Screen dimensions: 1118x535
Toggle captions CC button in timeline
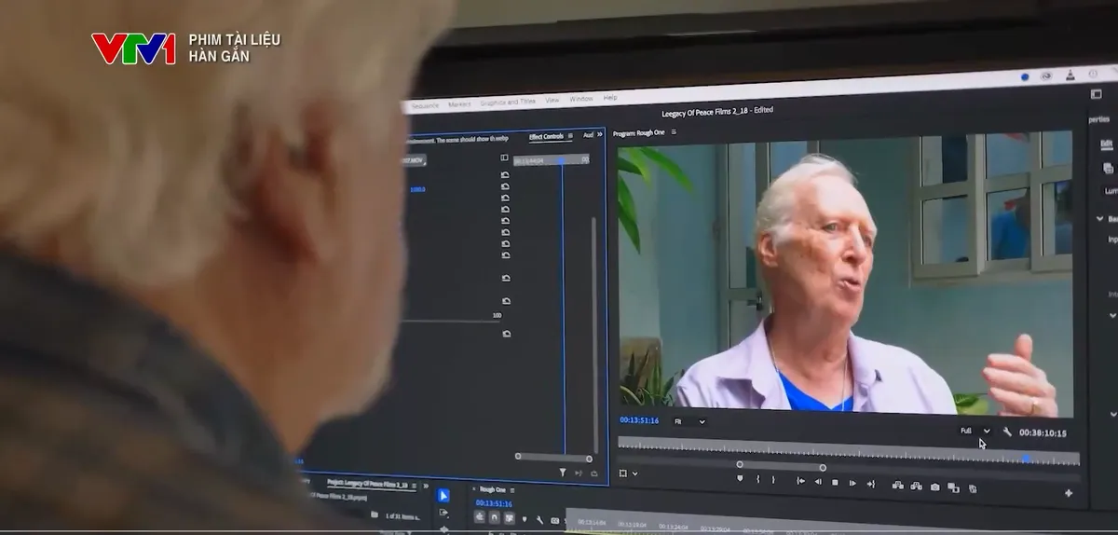tap(554, 521)
